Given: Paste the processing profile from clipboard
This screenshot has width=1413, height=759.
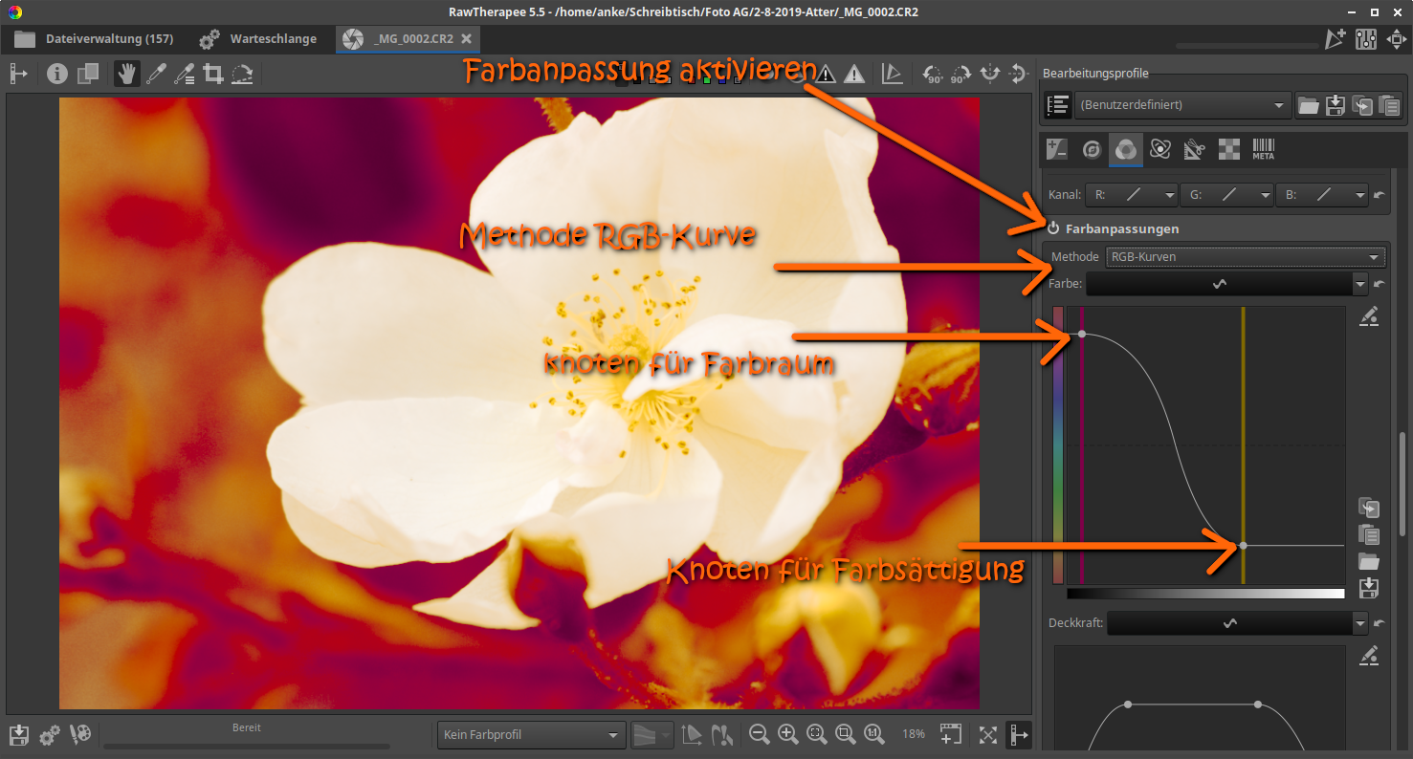Looking at the screenshot, I should 1389,105.
